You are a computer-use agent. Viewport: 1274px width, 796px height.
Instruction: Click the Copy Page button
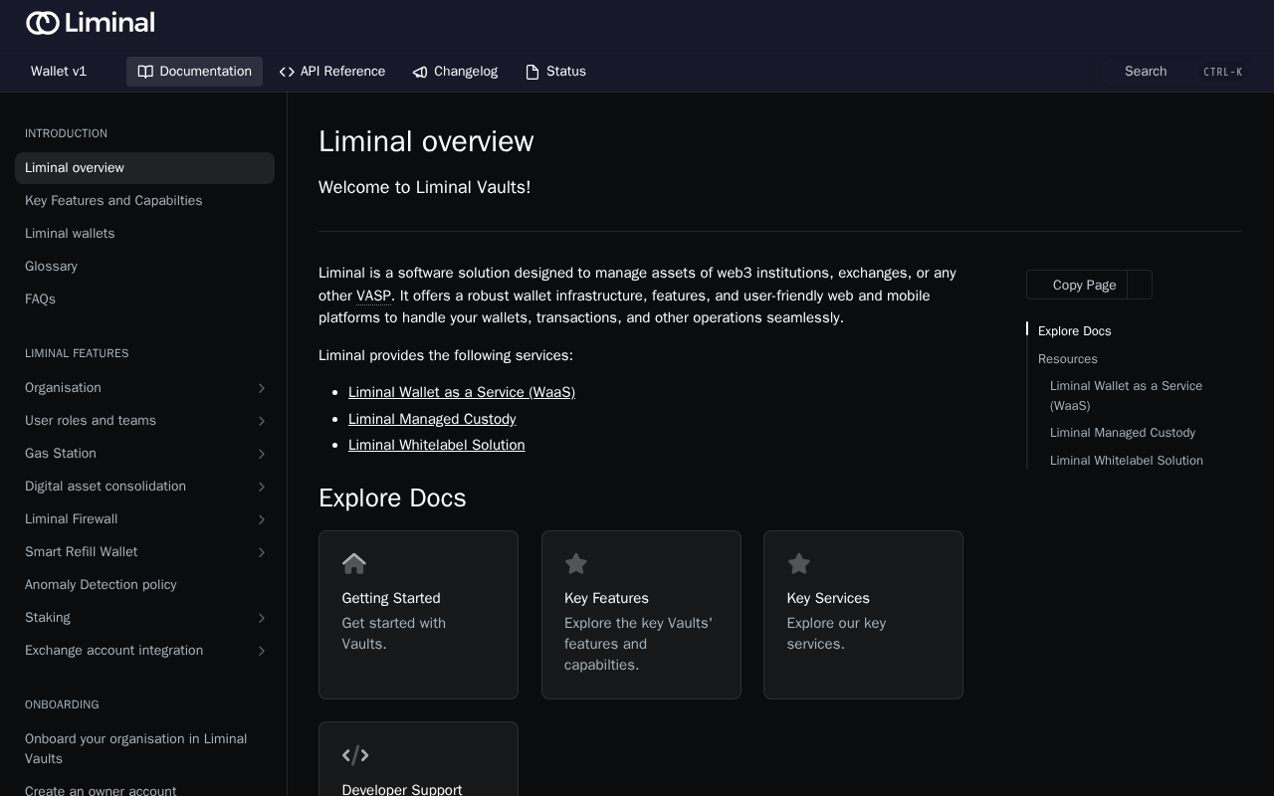tap(1077, 285)
